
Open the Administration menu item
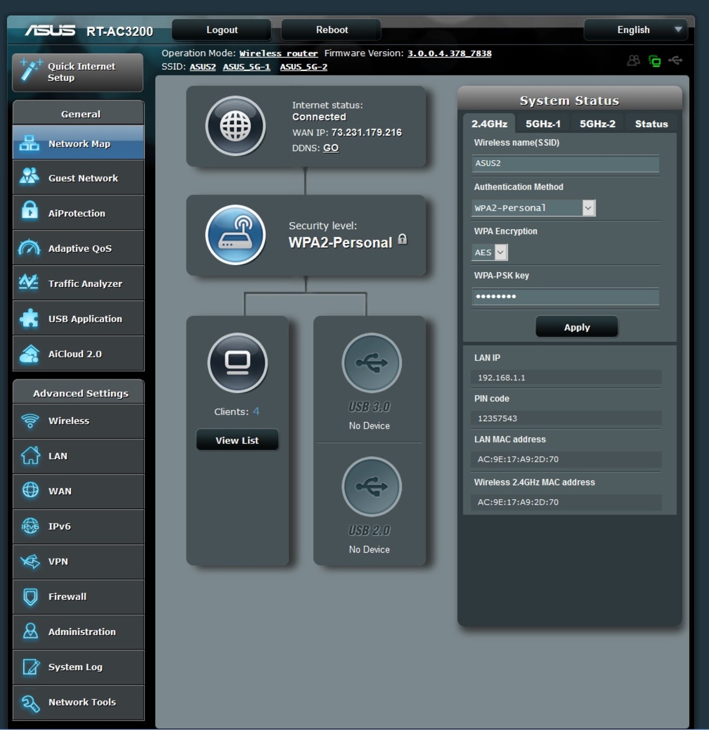point(79,632)
